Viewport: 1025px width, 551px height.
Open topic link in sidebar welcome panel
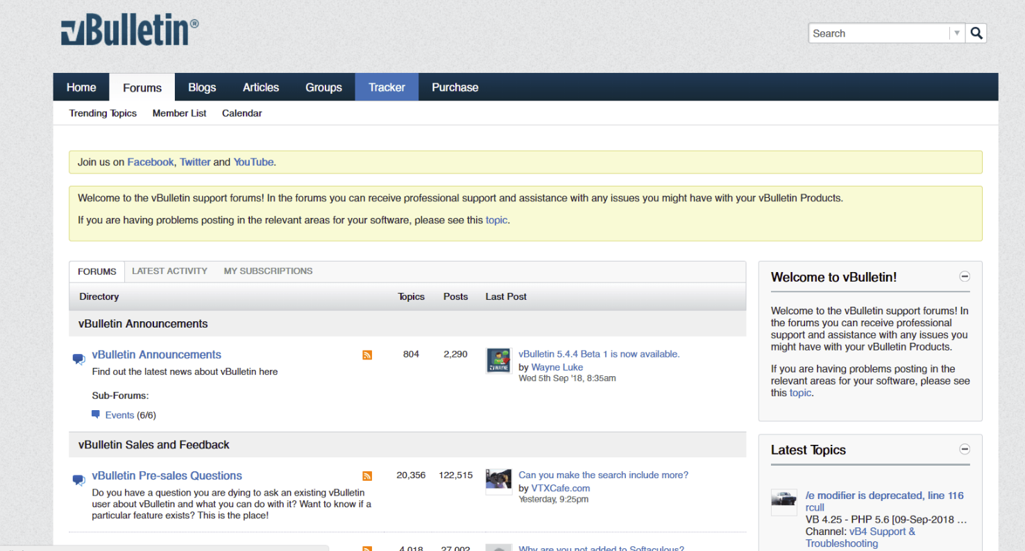tap(800, 393)
